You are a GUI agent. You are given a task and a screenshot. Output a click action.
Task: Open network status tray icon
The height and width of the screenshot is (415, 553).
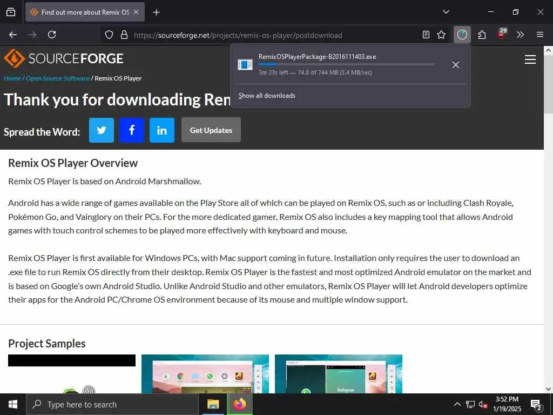470,404
